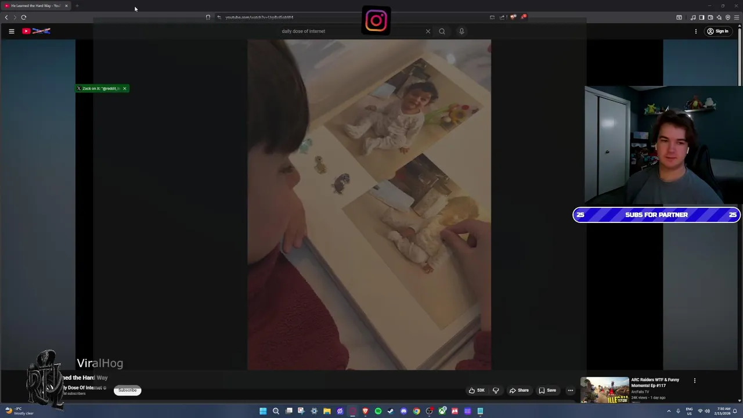Go back with the browser back arrow

(x=6, y=17)
